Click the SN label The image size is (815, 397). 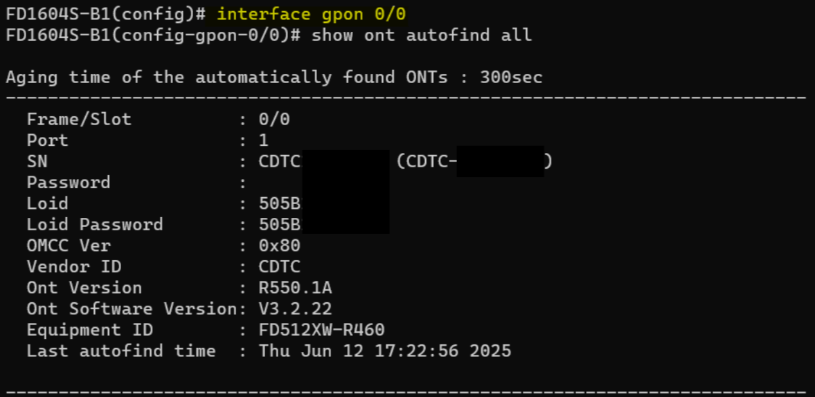37,162
